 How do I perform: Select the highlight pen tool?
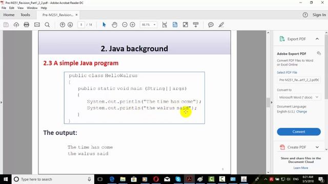pyautogui.click(x=221, y=25)
